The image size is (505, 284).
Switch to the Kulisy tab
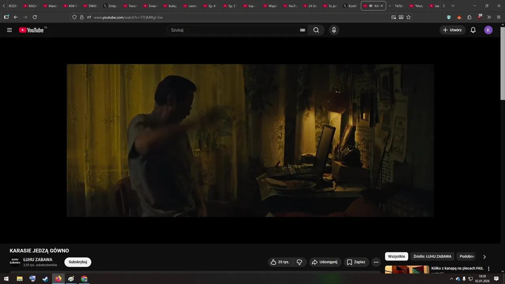click(x=170, y=6)
